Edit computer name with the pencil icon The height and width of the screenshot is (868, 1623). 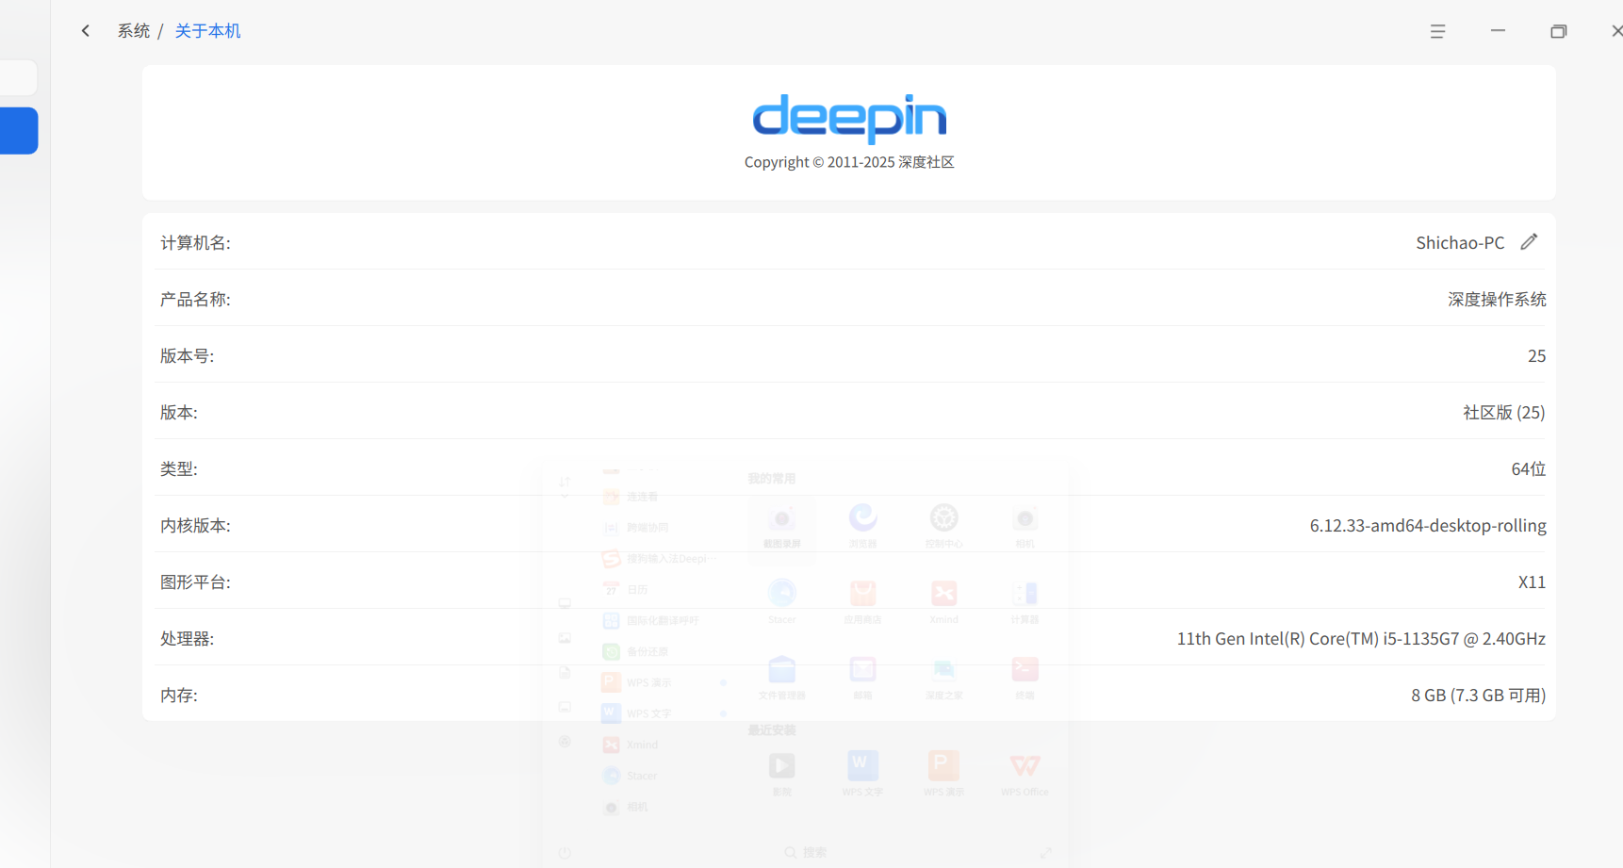[1529, 242]
